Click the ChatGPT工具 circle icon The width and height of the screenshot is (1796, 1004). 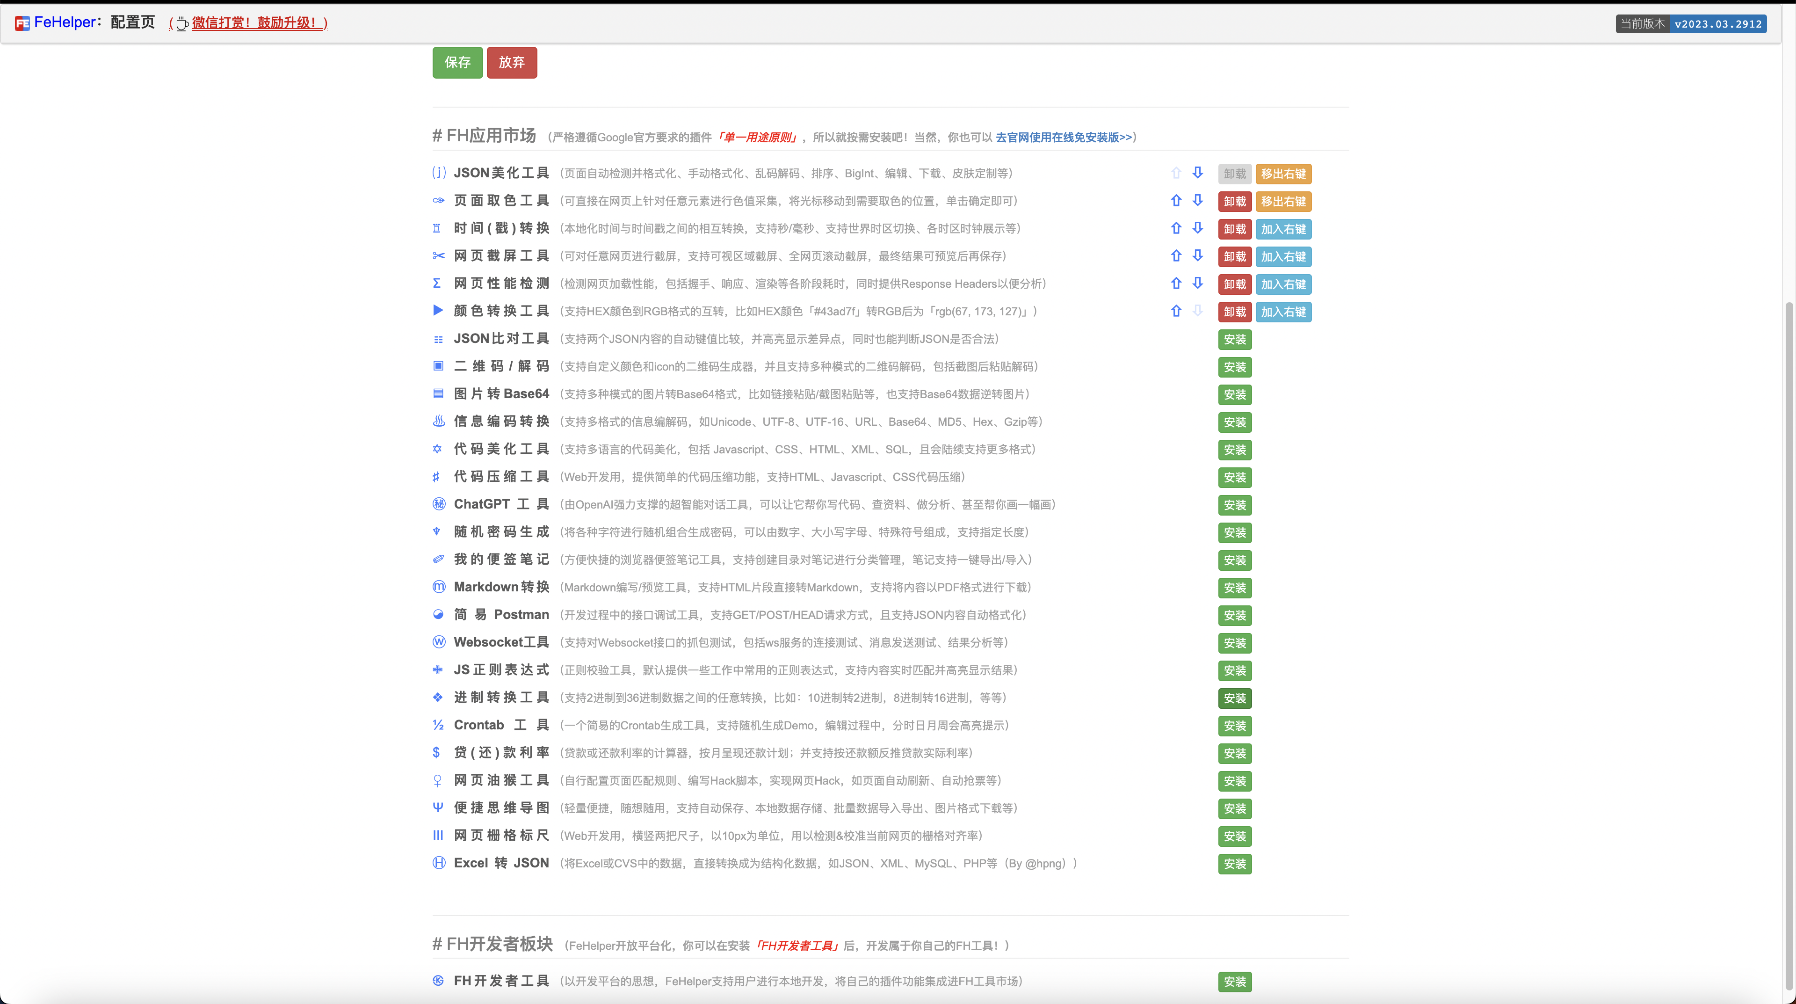pyautogui.click(x=439, y=504)
